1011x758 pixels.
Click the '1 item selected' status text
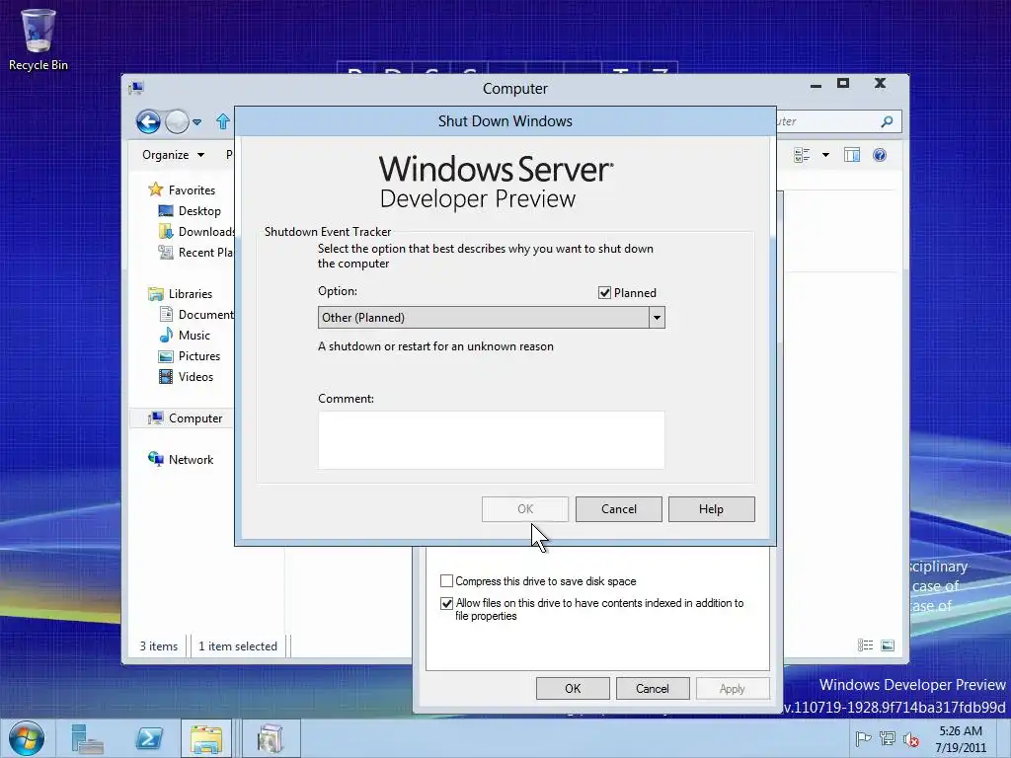pyautogui.click(x=238, y=645)
